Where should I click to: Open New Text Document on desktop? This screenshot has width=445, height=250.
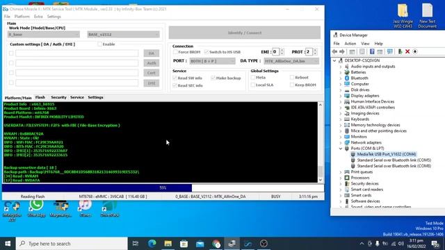[428, 15]
